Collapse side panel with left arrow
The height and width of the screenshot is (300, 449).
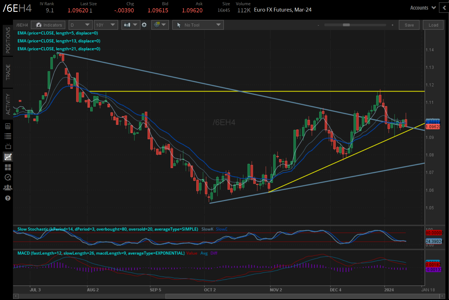point(444,8)
